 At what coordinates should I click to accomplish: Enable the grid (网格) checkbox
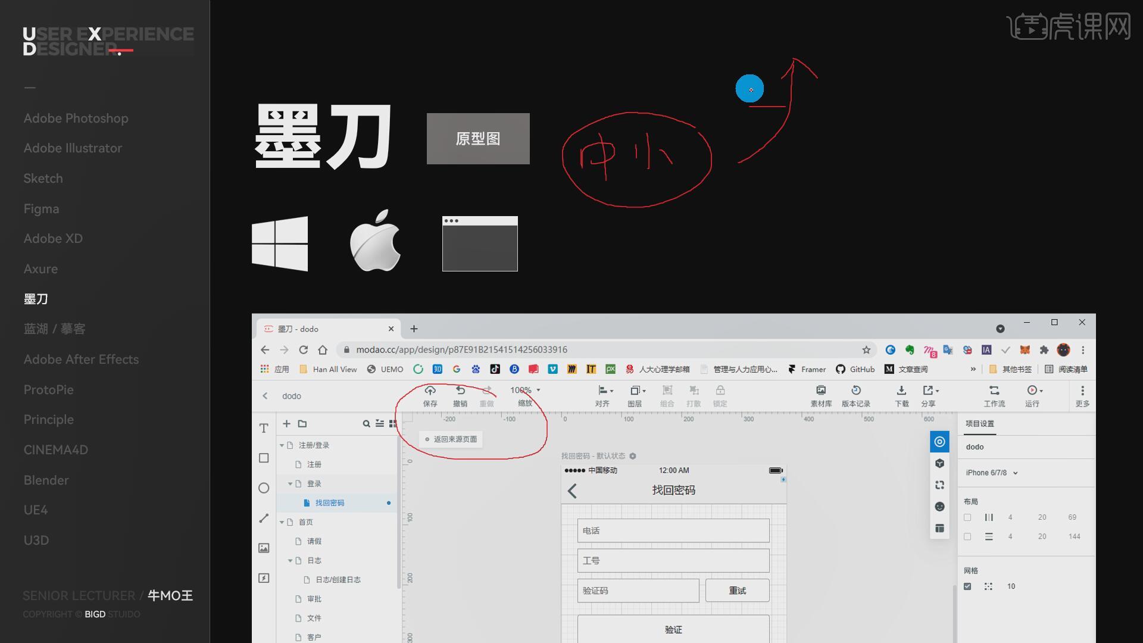pyautogui.click(x=967, y=586)
